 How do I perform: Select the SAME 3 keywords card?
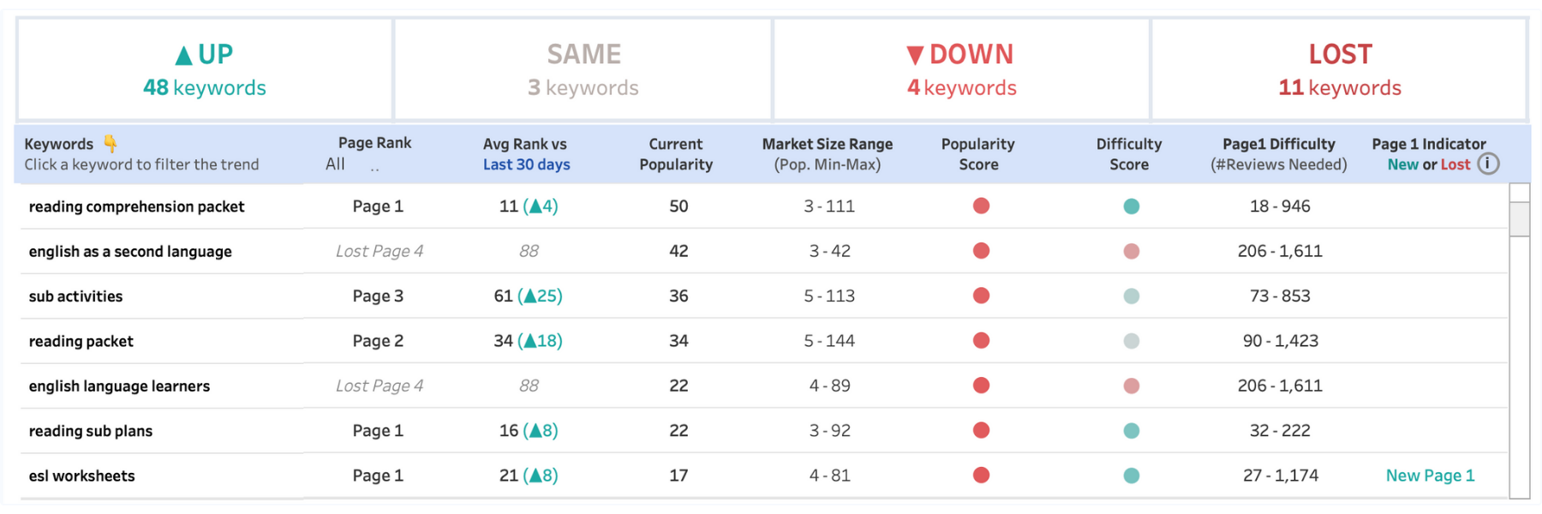pos(583,69)
